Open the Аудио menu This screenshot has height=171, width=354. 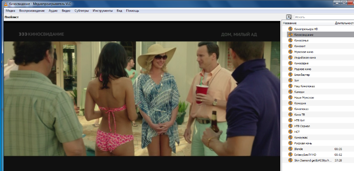point(53,11)
